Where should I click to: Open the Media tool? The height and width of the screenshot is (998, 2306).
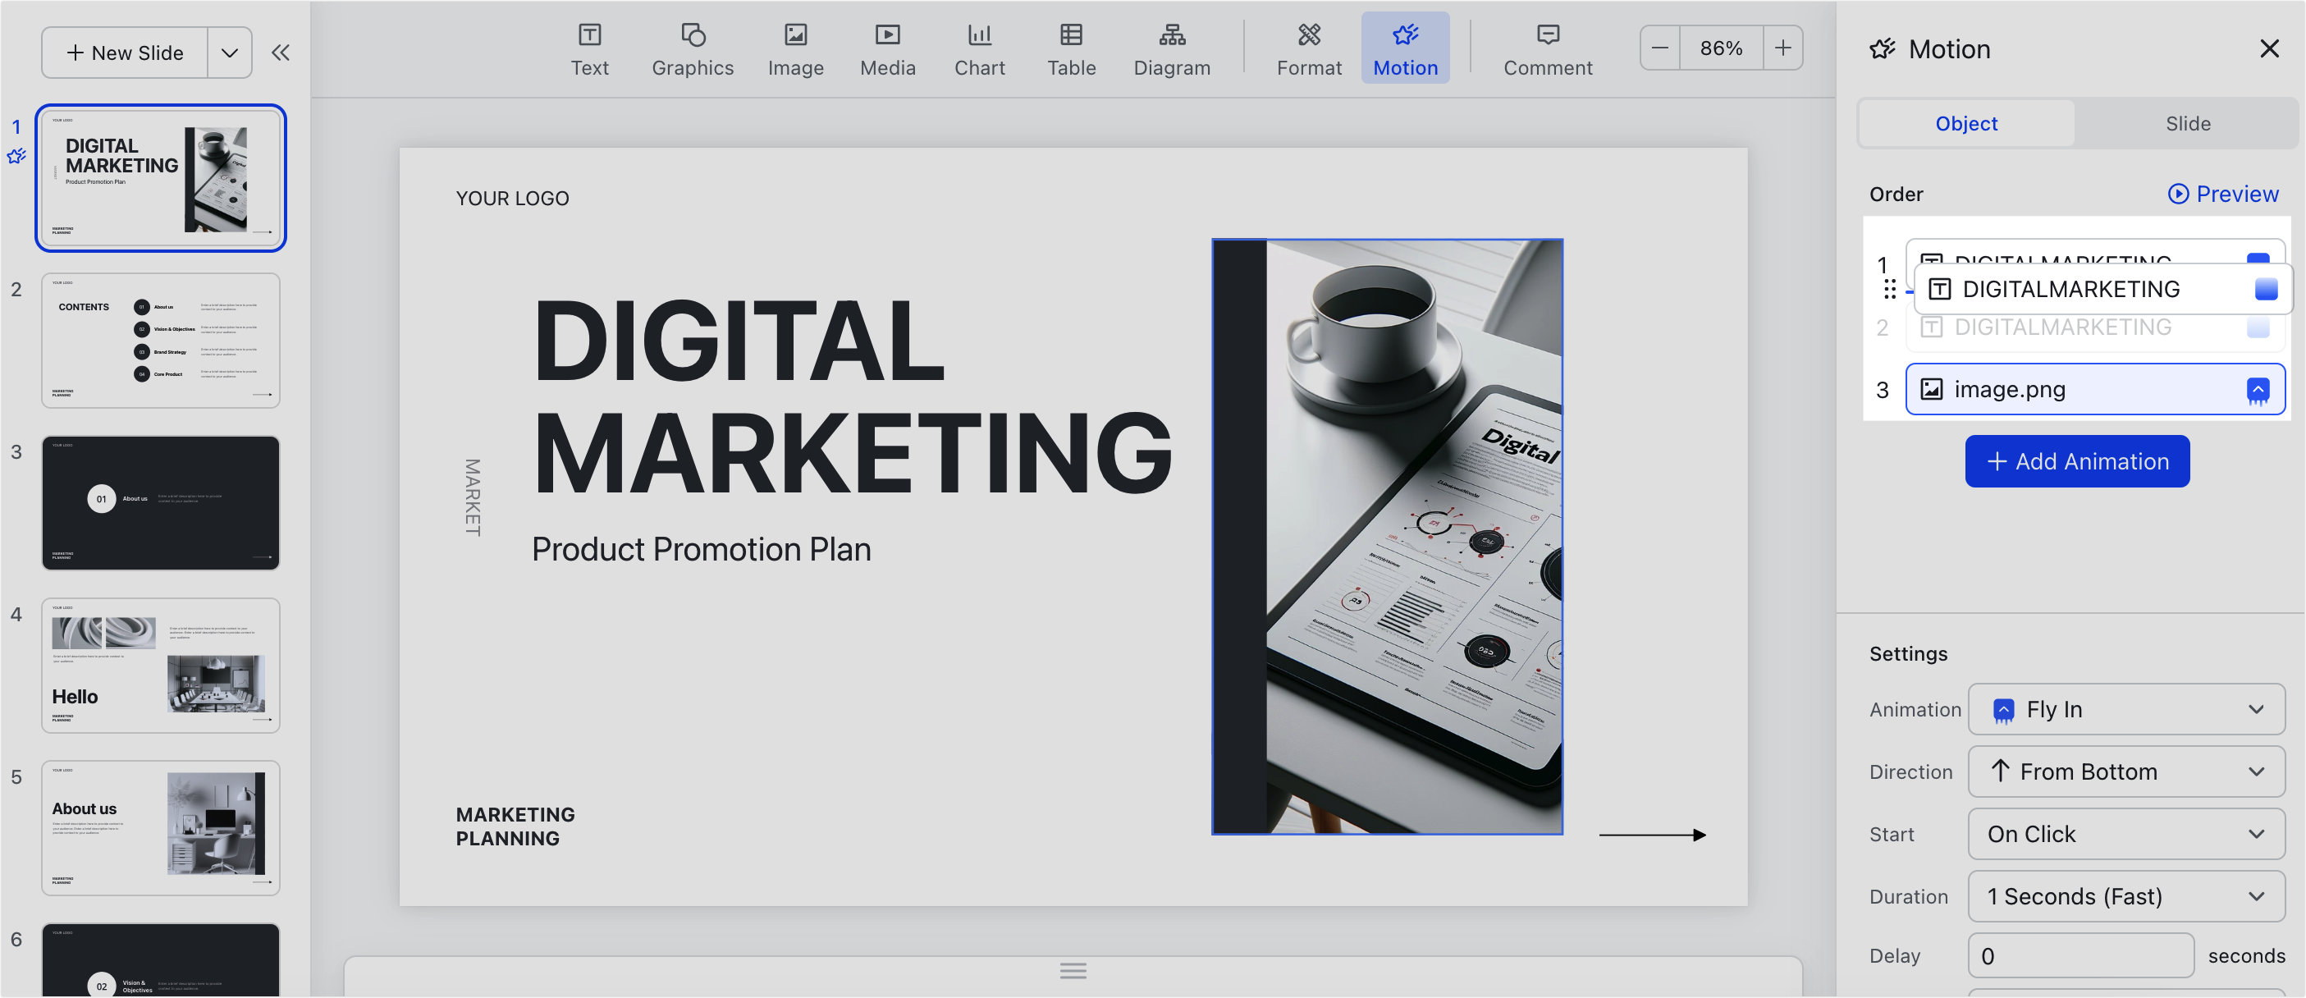[x=887, y=49]
